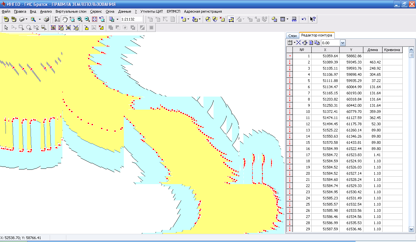Open the Утилиты ЦИТ menu
Screen dimensions: 416x242
151,11
